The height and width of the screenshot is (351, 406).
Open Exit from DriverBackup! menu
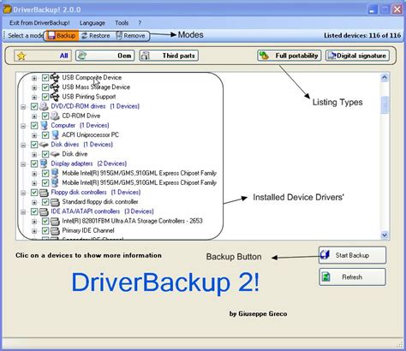[x=39, y=23]
